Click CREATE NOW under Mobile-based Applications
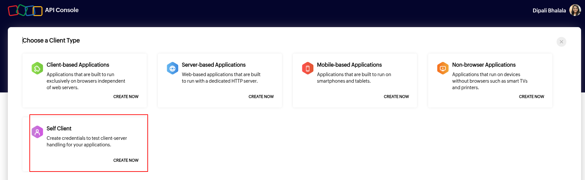 click(396, 97)
